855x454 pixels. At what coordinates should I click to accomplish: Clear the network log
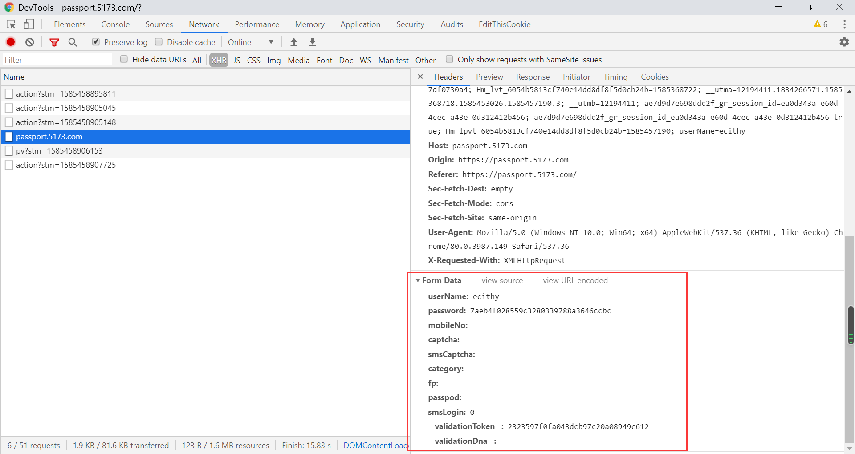tap(30, 42)
